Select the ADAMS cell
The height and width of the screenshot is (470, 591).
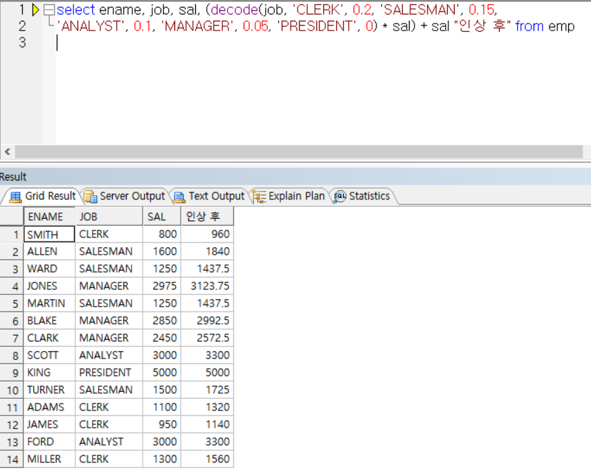(49, 407)
